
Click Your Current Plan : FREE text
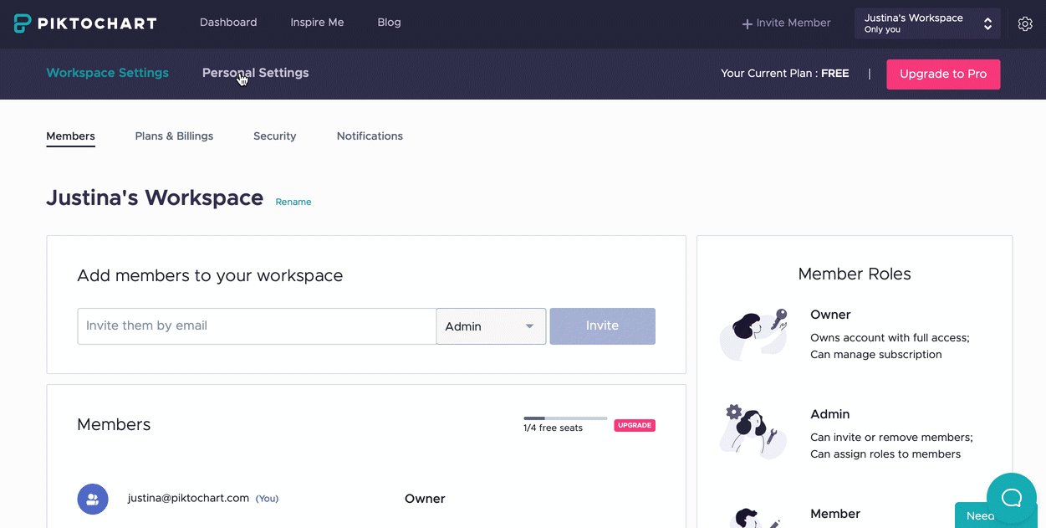coord(784,74)
